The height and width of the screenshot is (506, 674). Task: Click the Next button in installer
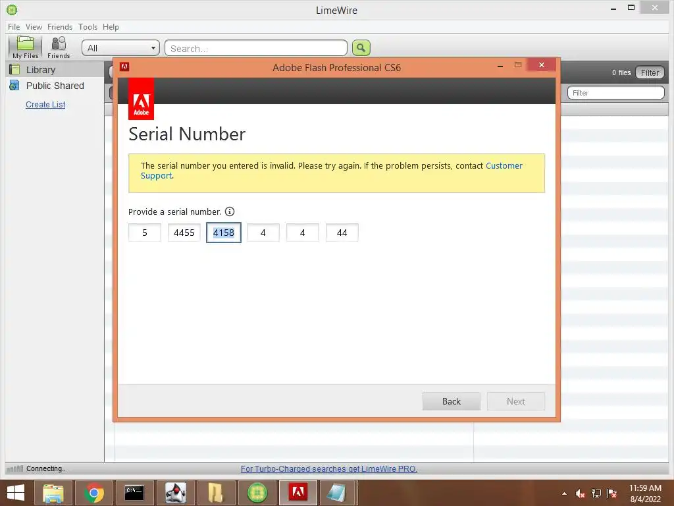point(516,401)
